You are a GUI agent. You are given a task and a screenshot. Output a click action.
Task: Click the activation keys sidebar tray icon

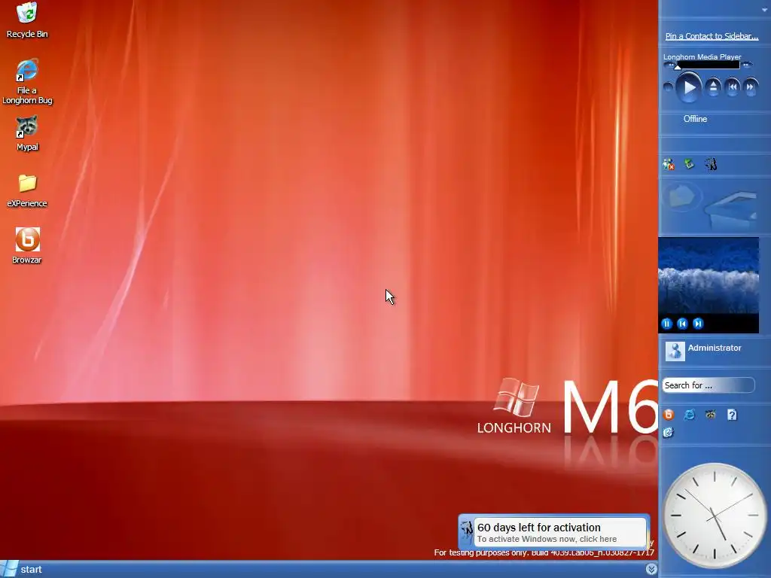click(711, 164)
